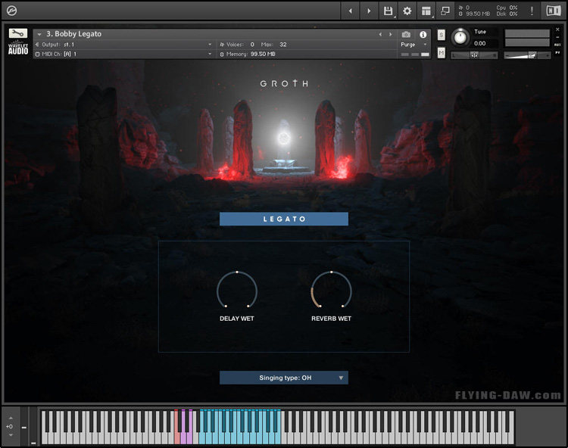Open the snapshot view with the camera icon
Image resolution: width=568 pixels, height=448 pixels.
[406, 34]
